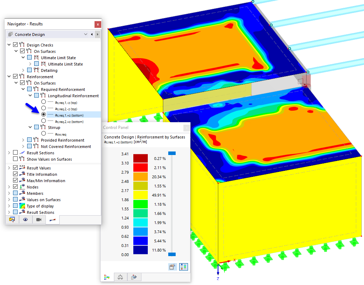
Task: Select the asw,req stirrup radio button
Action: [44, 134]
